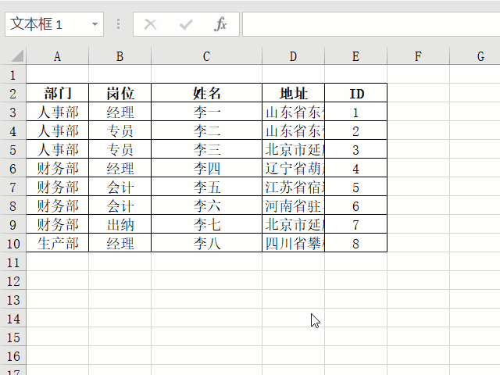Click the 生产部 cell
Screen dimensions: 500x375
click(x=57, y=243)
